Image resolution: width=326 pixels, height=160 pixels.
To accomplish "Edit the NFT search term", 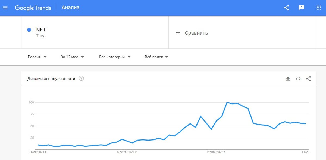I will point(41,30).
